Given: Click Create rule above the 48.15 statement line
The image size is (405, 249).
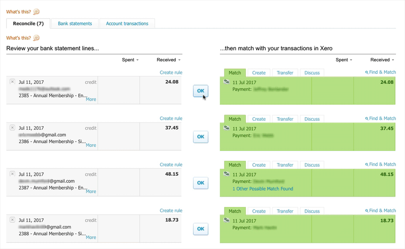Looking at the screenshot, I should tap(171, 165).
